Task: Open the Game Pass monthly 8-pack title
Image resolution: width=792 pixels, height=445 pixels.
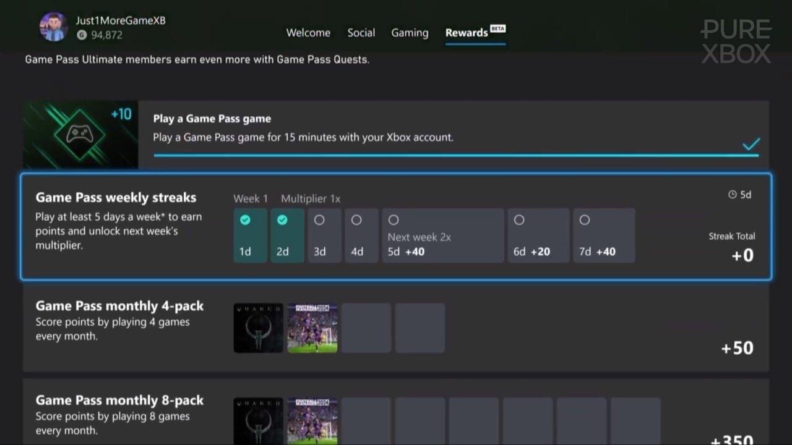Action: tap(119, 400)
